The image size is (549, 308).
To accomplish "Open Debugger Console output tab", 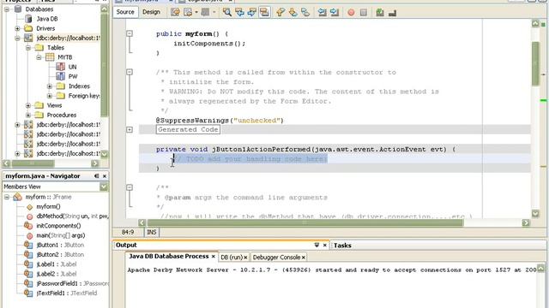I will [x=276, y=258].
